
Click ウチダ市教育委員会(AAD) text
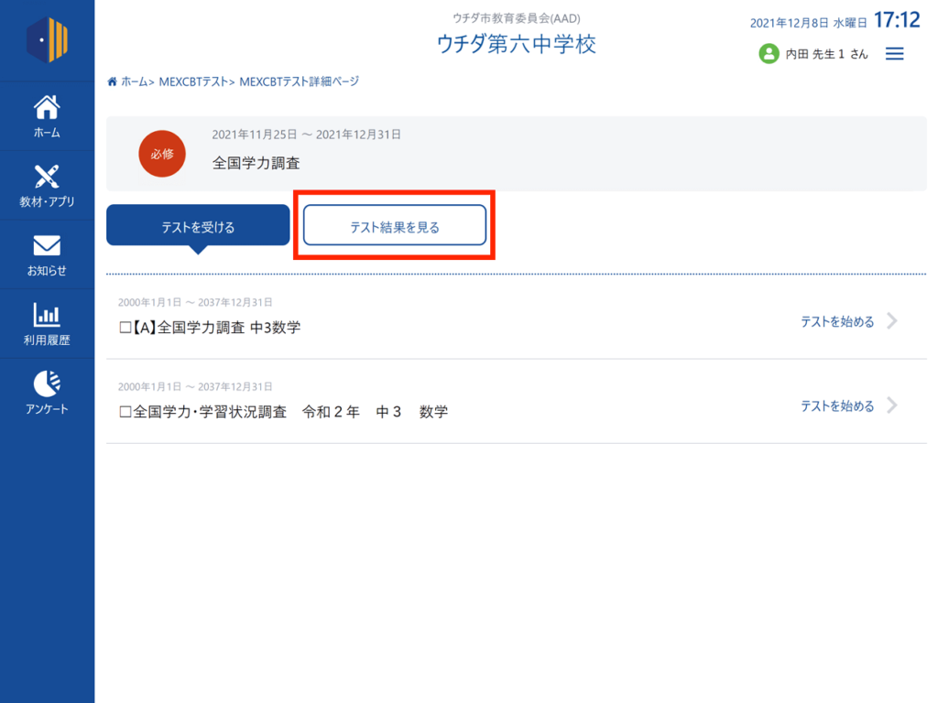tap(517, 18)
